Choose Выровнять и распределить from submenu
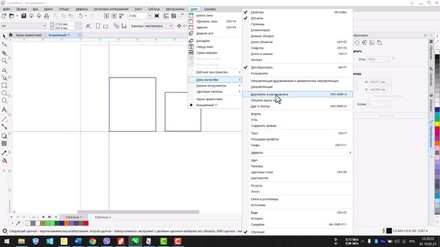The image size is (440, 247). [x=298, y=95]
